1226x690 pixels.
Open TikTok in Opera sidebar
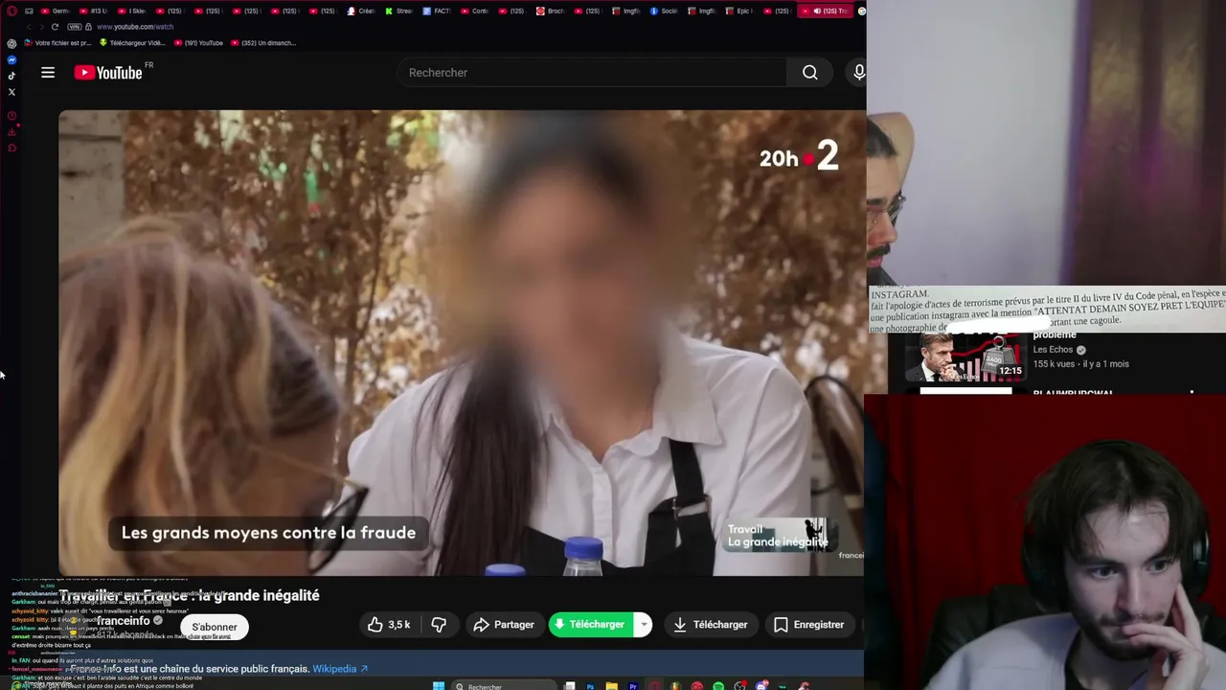click(x=11, y=76)
